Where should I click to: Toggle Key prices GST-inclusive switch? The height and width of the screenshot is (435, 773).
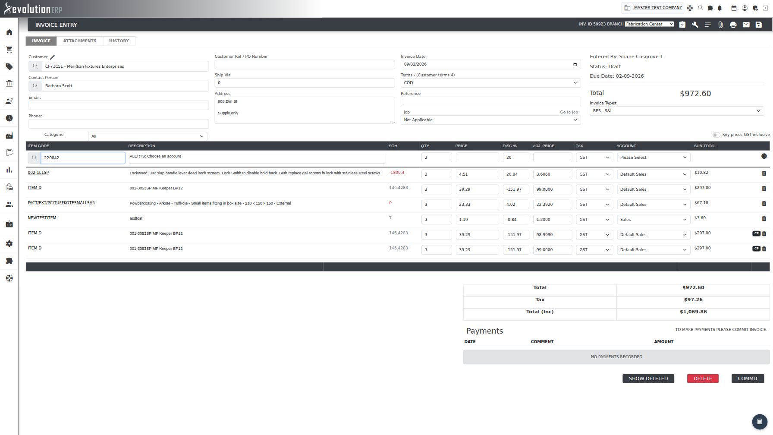point(716,135)
